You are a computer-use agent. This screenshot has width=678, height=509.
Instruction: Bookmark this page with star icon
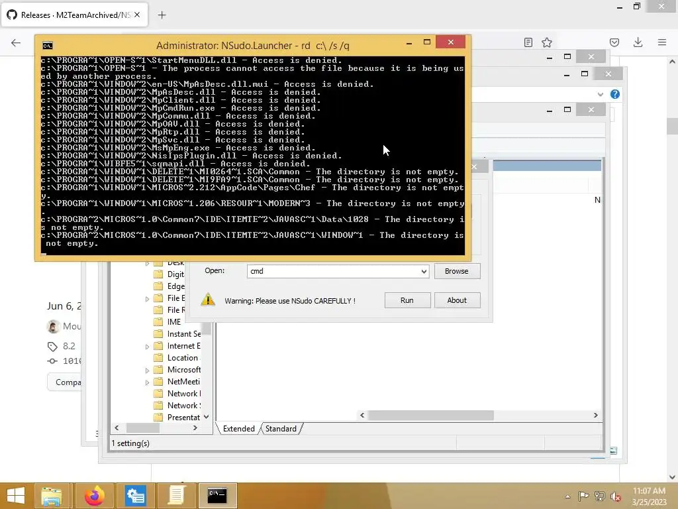547,42
